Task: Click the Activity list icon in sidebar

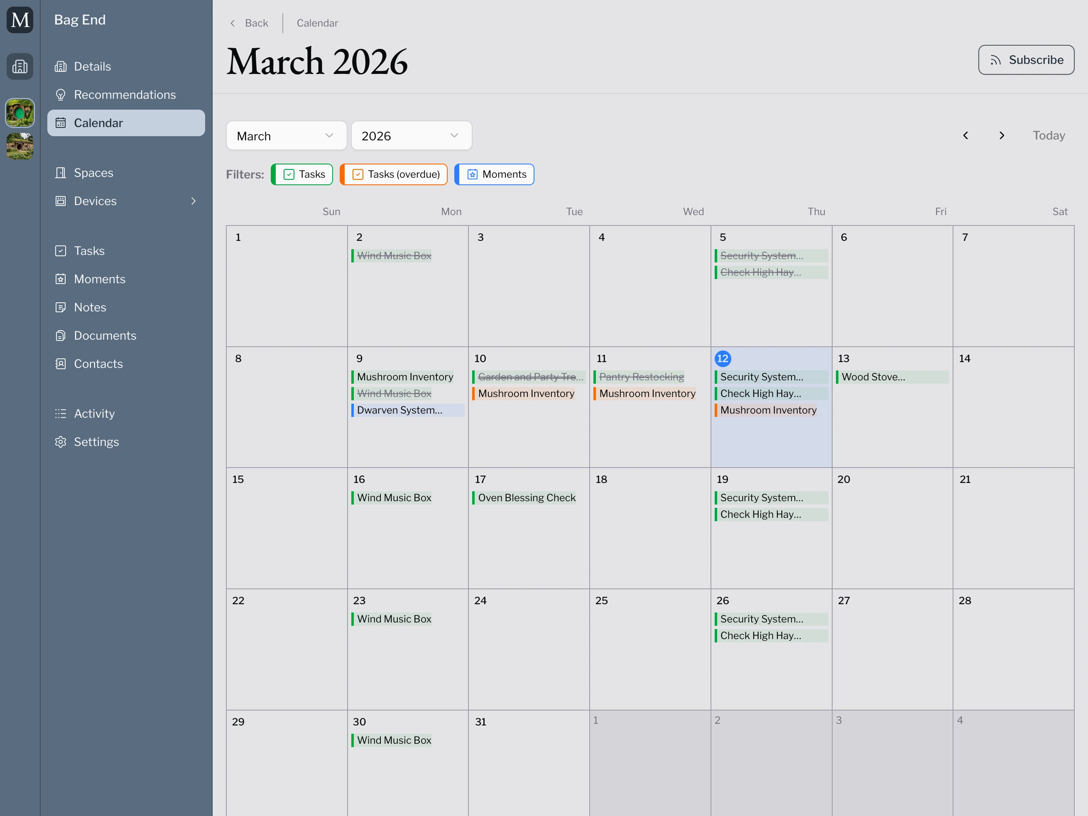Action: pyautogui.click(x=61, y=414)
